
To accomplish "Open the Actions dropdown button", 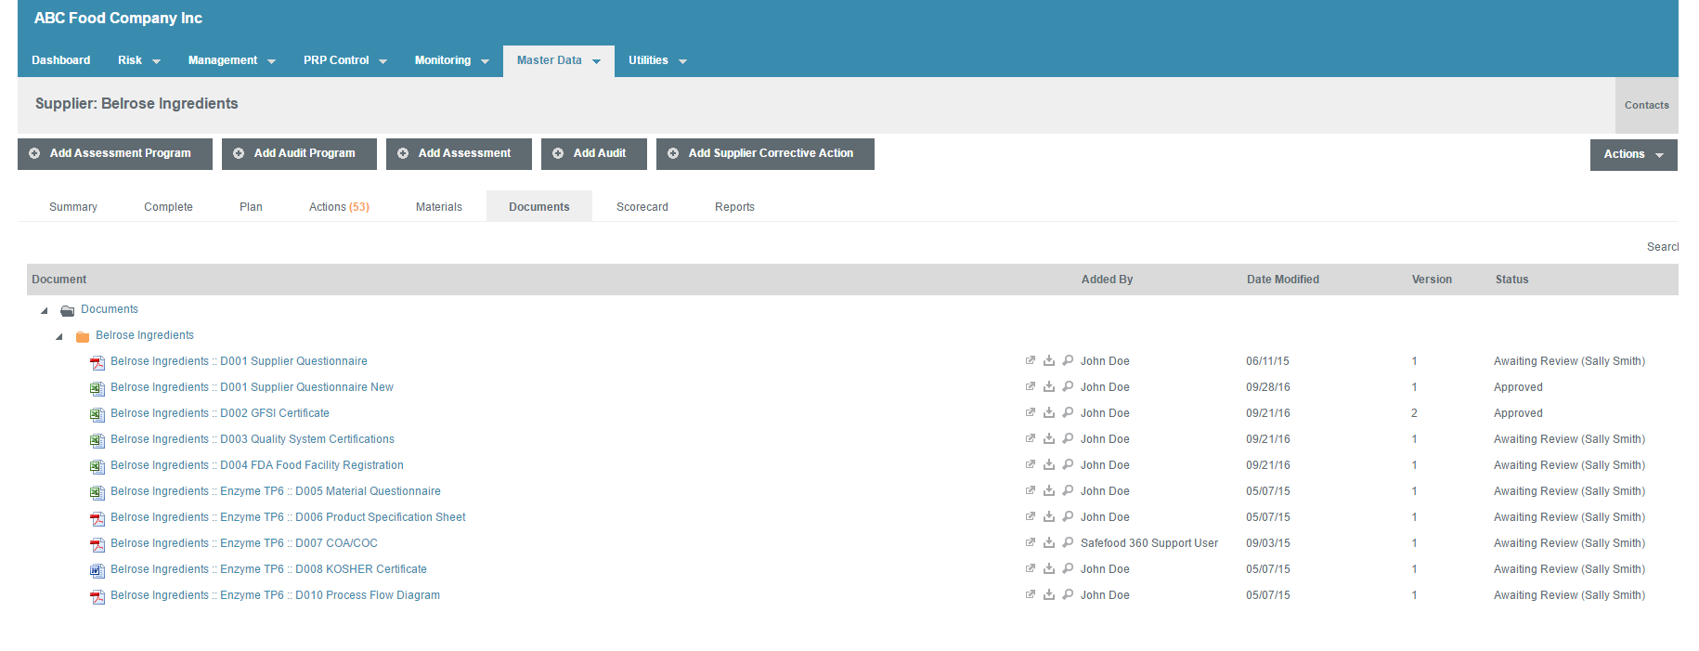I will (1633, 154).
